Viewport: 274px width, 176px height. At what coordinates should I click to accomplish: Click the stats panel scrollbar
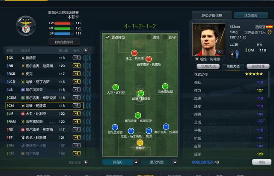pos(268,85)
